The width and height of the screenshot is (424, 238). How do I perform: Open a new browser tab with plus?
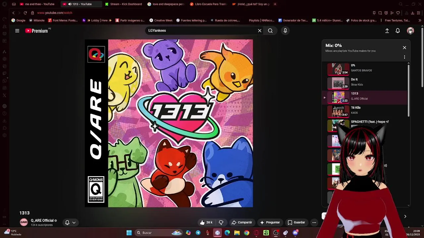tap(275, 4)
